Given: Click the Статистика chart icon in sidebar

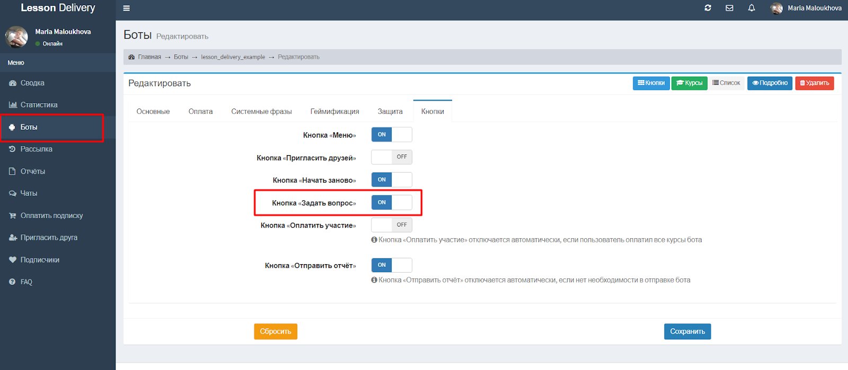Looking at the screenshot, I should coord(13,105).
